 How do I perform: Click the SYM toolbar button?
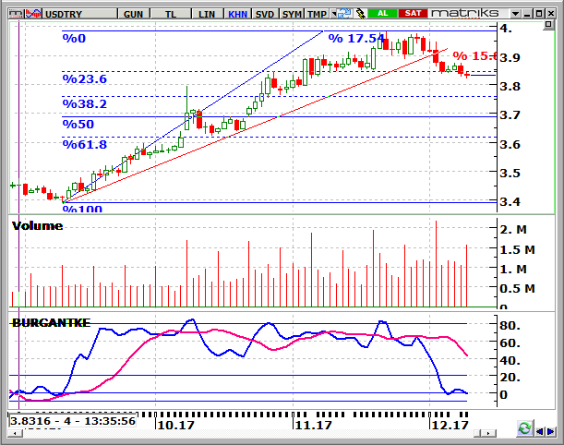(292, 14)
